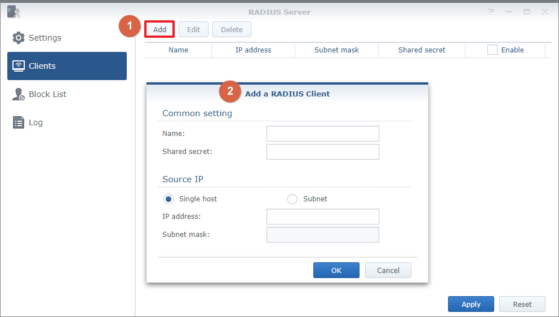This screenshot has width=559, height=317.
Task: Focus the IP address input field
Action: tap(323, 217)
